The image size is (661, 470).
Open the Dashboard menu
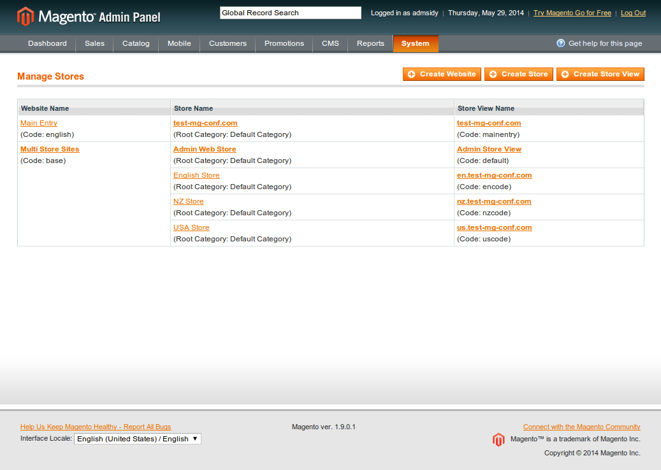click(x=47, y=43)
